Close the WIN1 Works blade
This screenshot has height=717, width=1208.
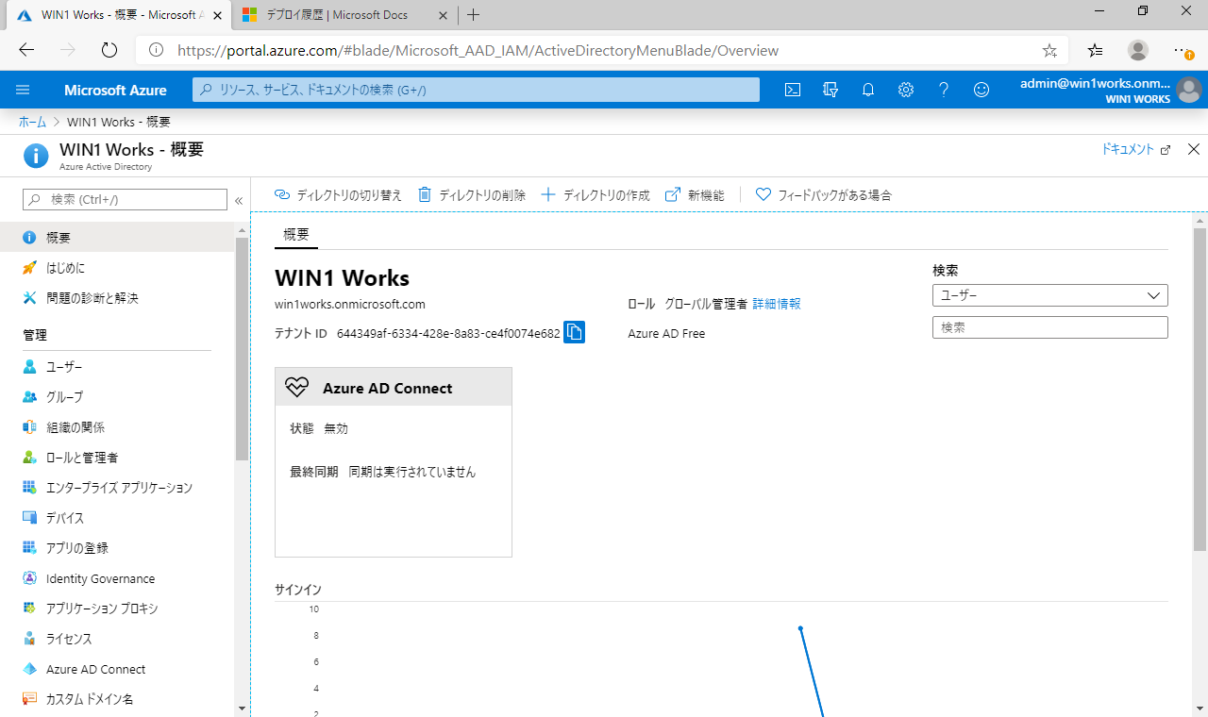coord(1194,149)
